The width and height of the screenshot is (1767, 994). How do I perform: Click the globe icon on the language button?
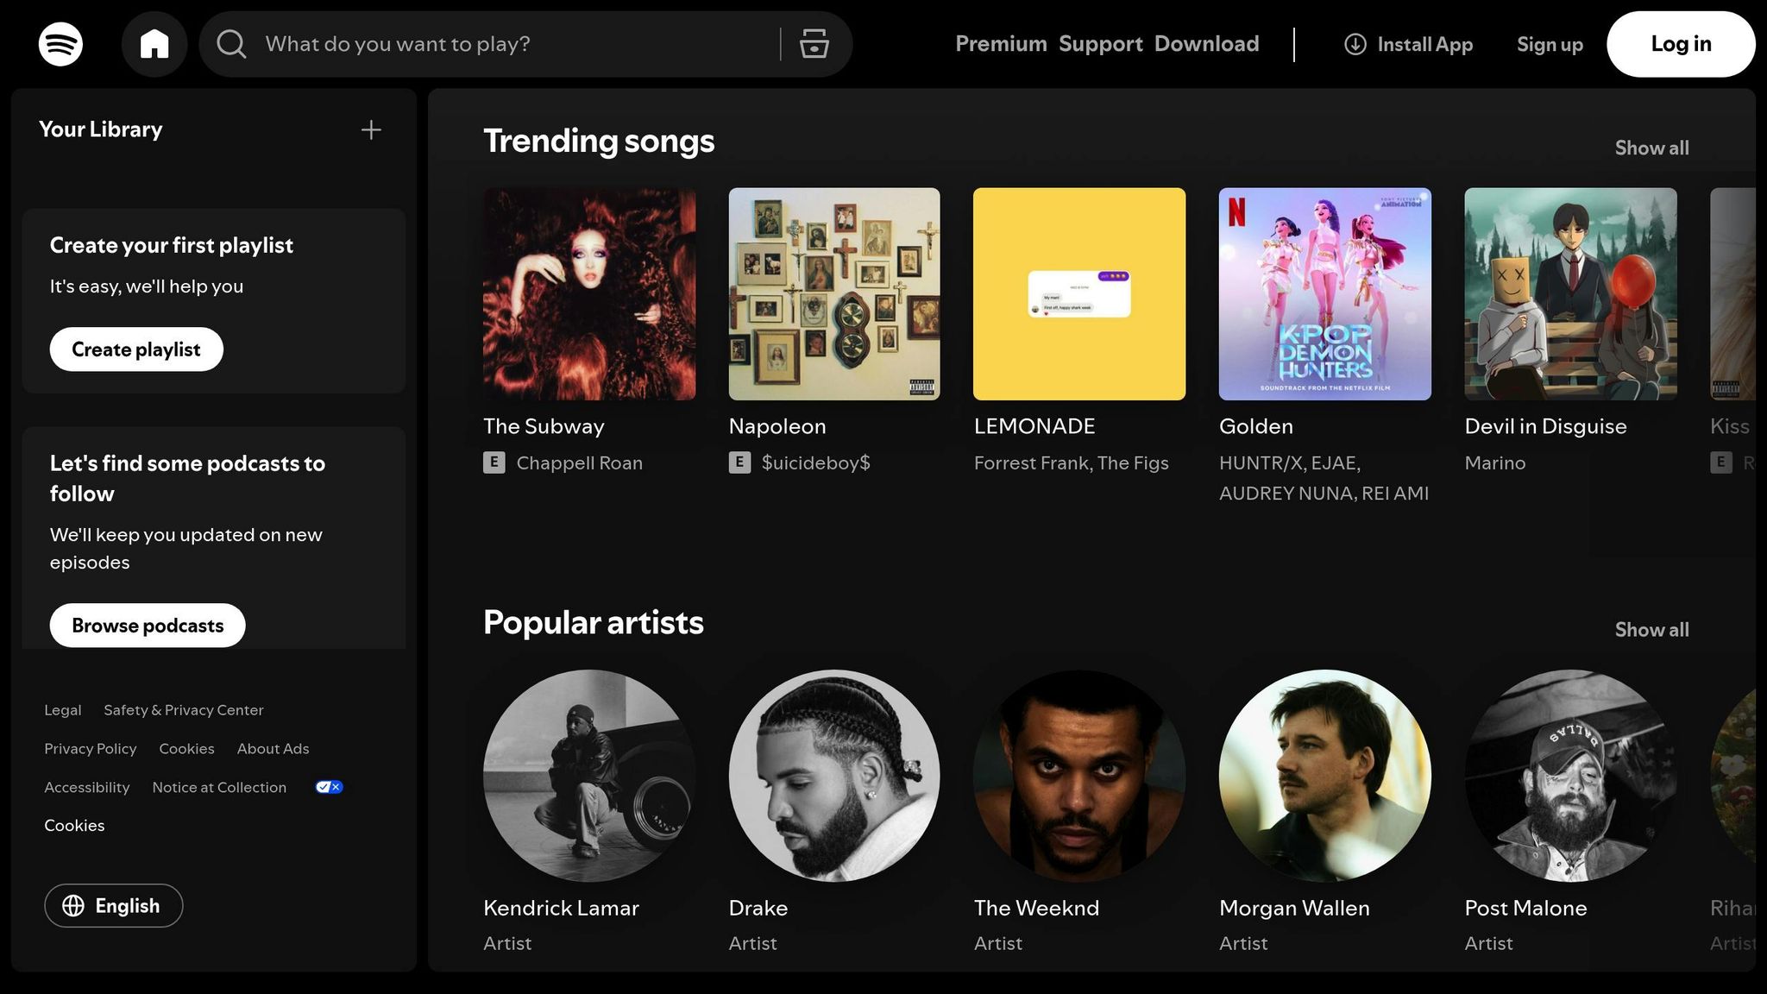tap(73, 905)
